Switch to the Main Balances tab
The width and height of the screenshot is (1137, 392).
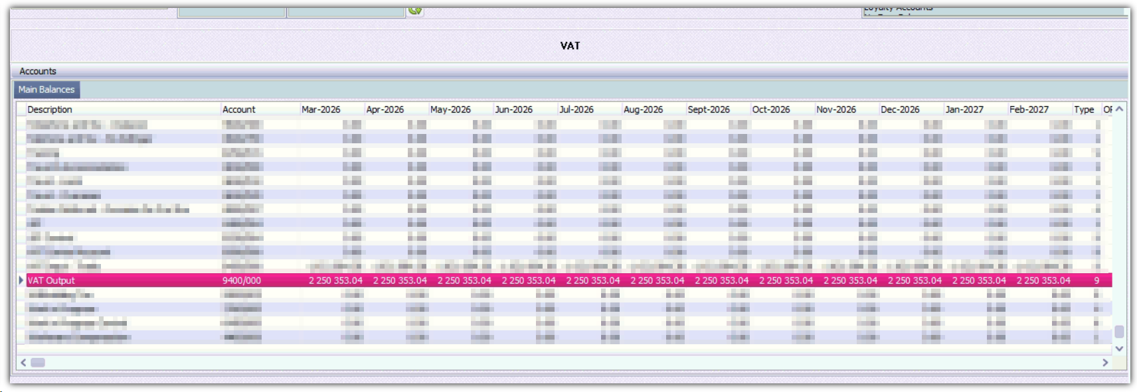click(46, 90)
